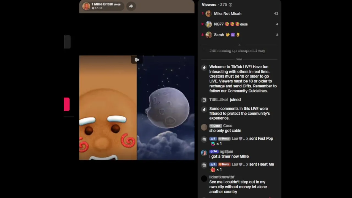Click ng8jam's chat avatar
The image size is (352, 198).
(204, 153)
